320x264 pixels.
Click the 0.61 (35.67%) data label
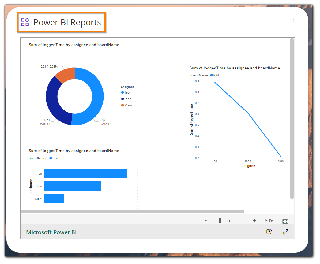(44, 122)
